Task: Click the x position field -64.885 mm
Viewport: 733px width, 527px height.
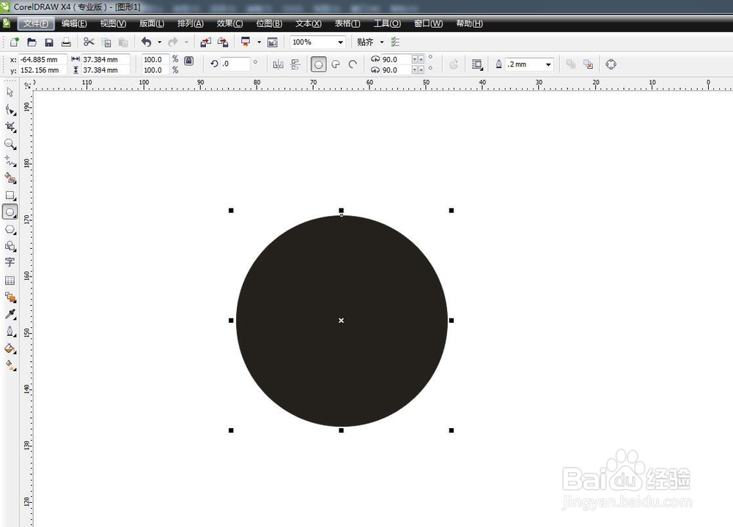Action: point(43,60)
